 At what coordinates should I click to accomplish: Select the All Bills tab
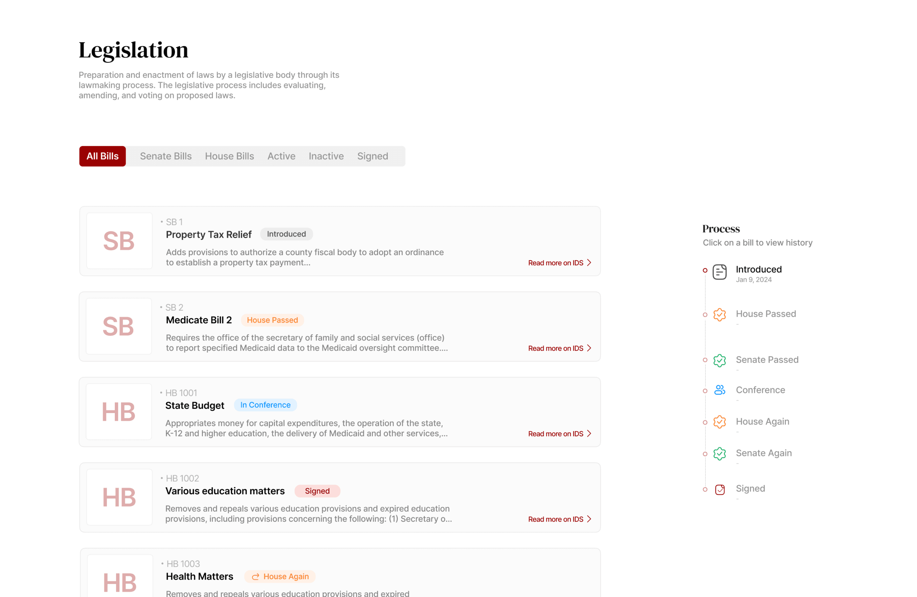102,156
